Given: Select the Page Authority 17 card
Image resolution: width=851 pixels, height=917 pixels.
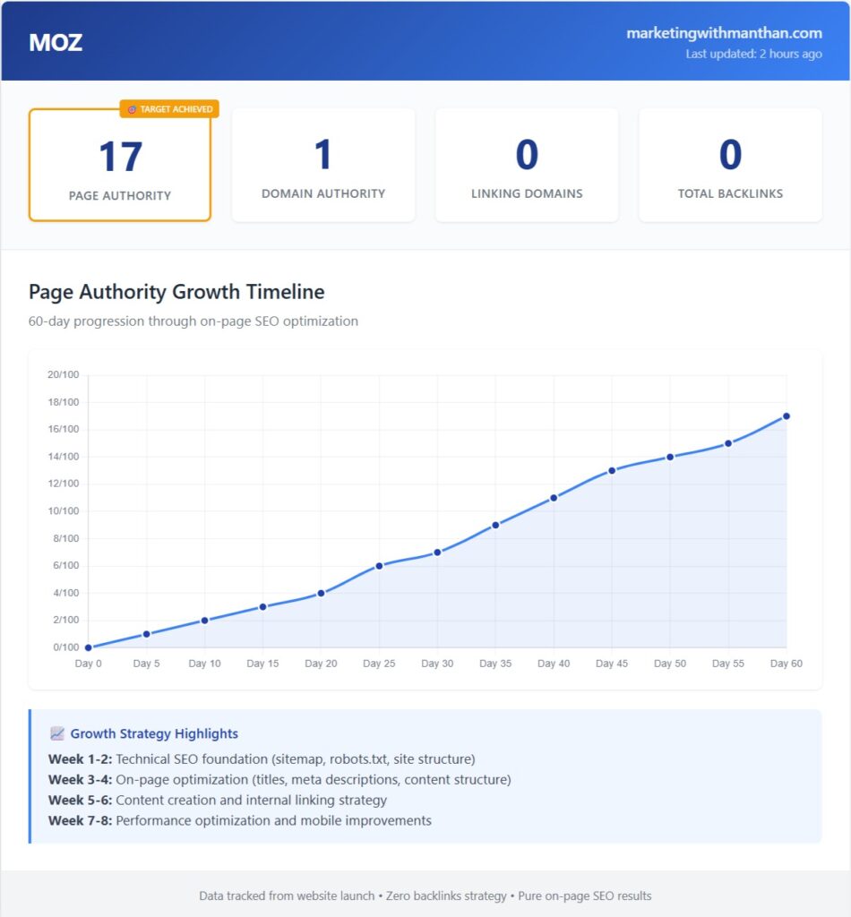Looking at the screenshot, I should click(120, 165).
